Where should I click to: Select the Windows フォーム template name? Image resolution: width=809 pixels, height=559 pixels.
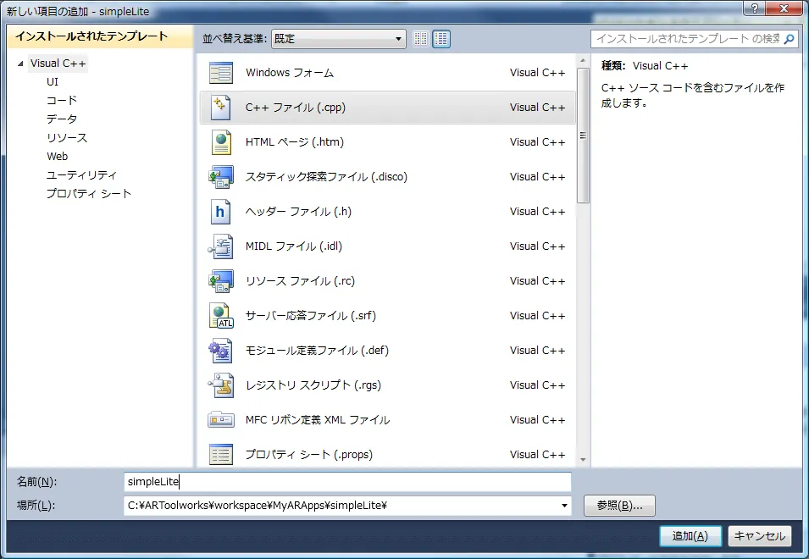290,73
